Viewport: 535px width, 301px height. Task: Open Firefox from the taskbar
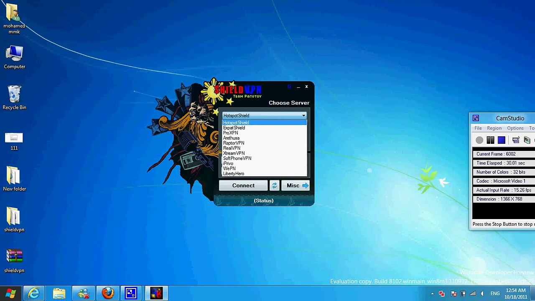pyautogui.click(x=108, y=293)
